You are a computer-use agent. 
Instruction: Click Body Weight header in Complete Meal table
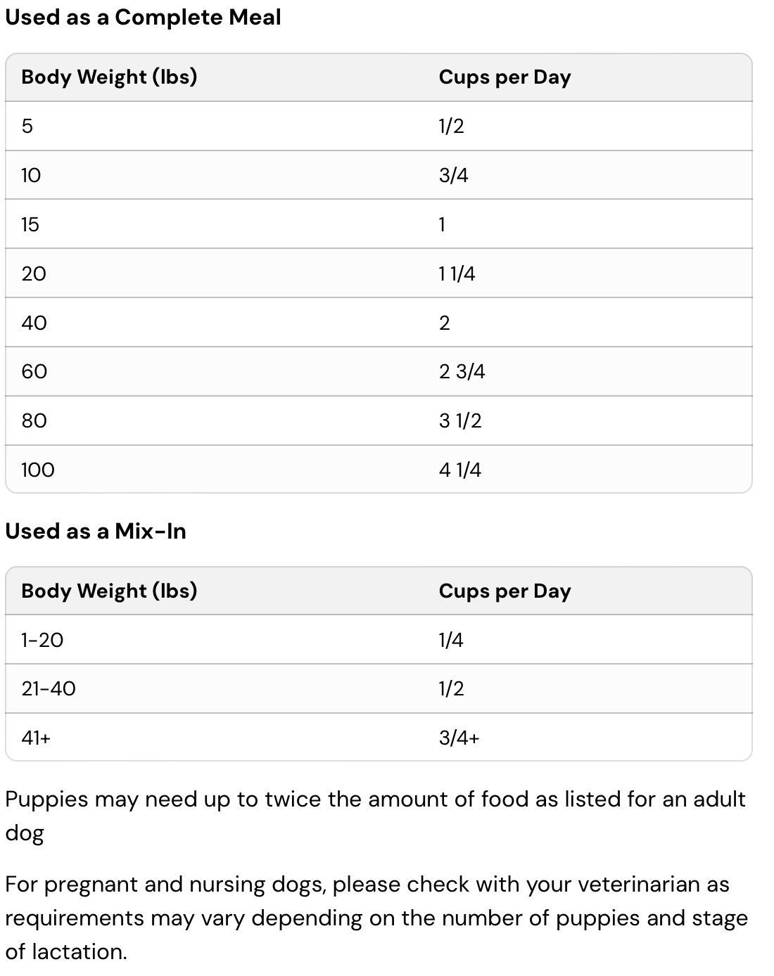click(109, 77)
